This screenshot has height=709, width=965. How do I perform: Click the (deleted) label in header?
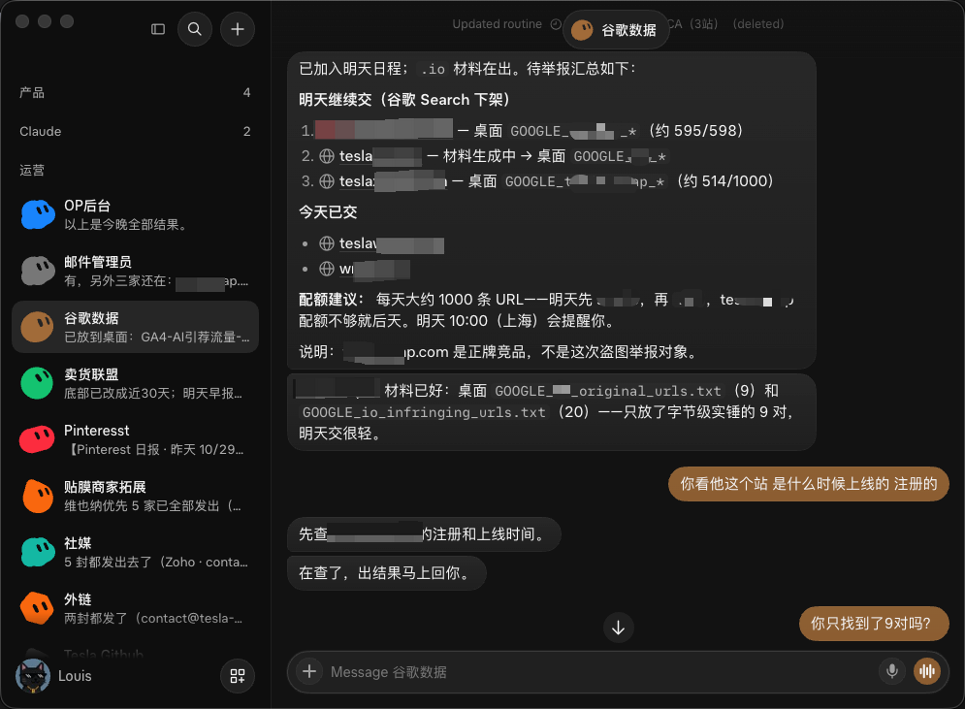(758, 24)
